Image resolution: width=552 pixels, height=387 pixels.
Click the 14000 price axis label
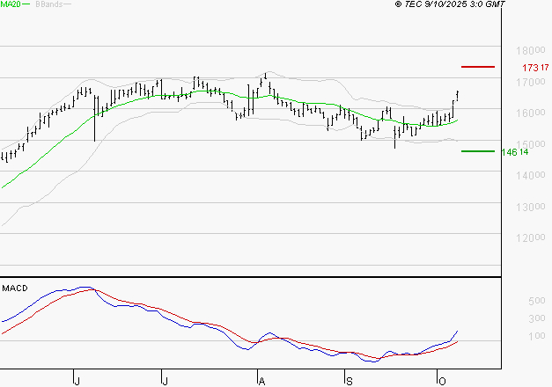click(x=531, y=175)
